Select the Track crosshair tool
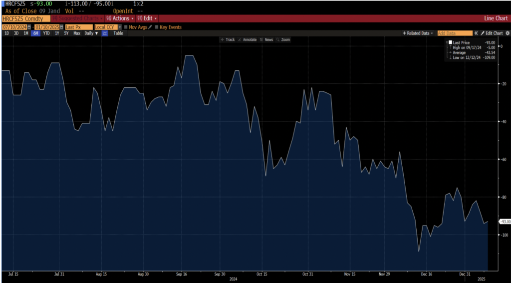 coord(228,39)
